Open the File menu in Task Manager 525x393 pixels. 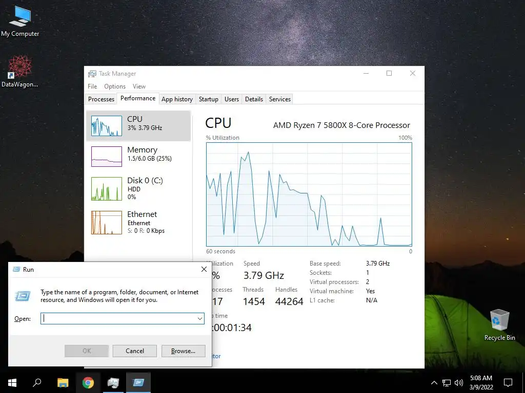pos(92,86)
